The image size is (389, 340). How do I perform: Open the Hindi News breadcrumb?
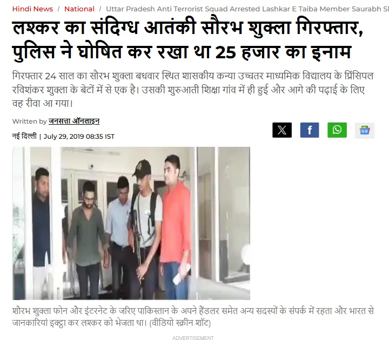[x=32, y=9]
